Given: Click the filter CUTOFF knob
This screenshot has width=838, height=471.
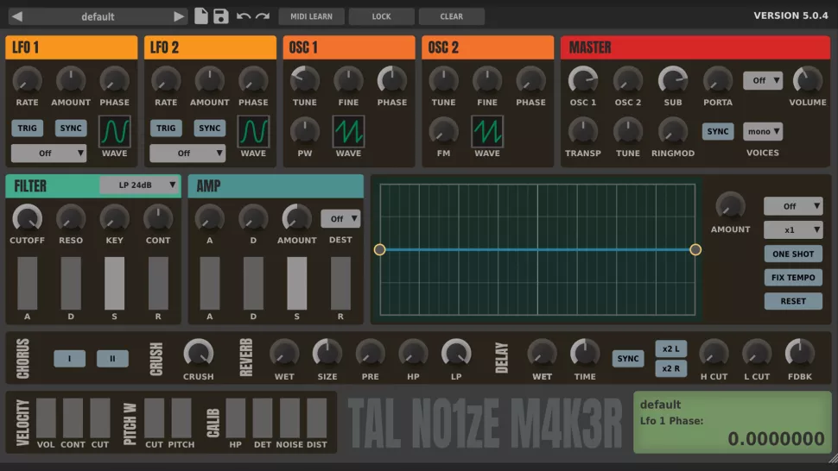Looking at the screenshot, I should [x=27, y=218].
